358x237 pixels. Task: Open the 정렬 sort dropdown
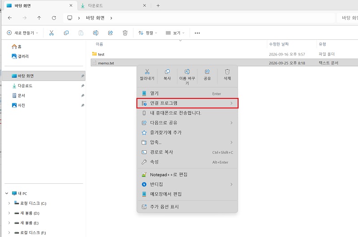(148, 33)
